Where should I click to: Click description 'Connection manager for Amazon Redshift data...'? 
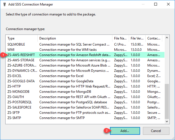(x=75, y=55)
